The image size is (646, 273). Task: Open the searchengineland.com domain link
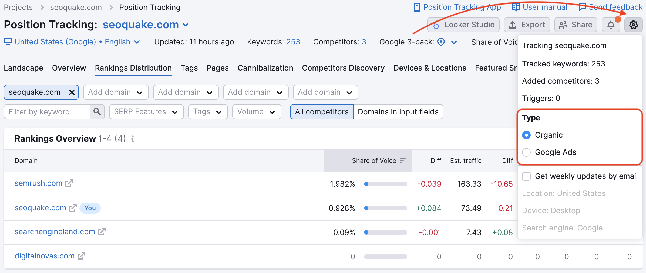point(55,232)
